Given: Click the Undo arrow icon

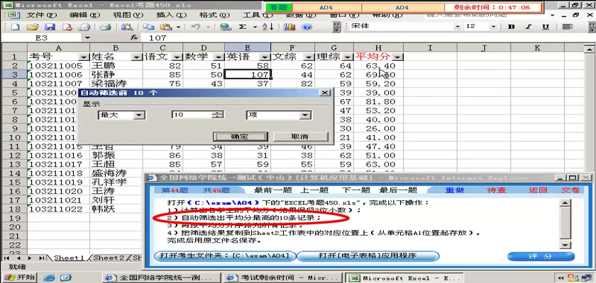Looking at the screenshot, I should (196, 27).
